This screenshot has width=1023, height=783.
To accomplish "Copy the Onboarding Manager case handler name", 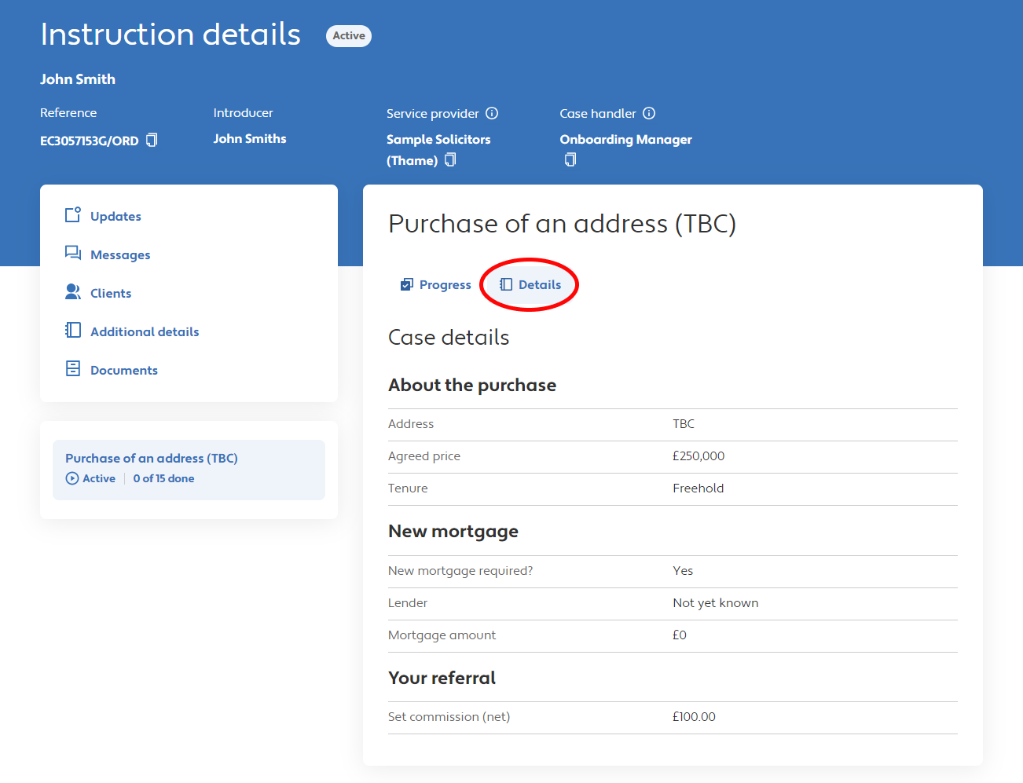I will [x=570, y=160].
